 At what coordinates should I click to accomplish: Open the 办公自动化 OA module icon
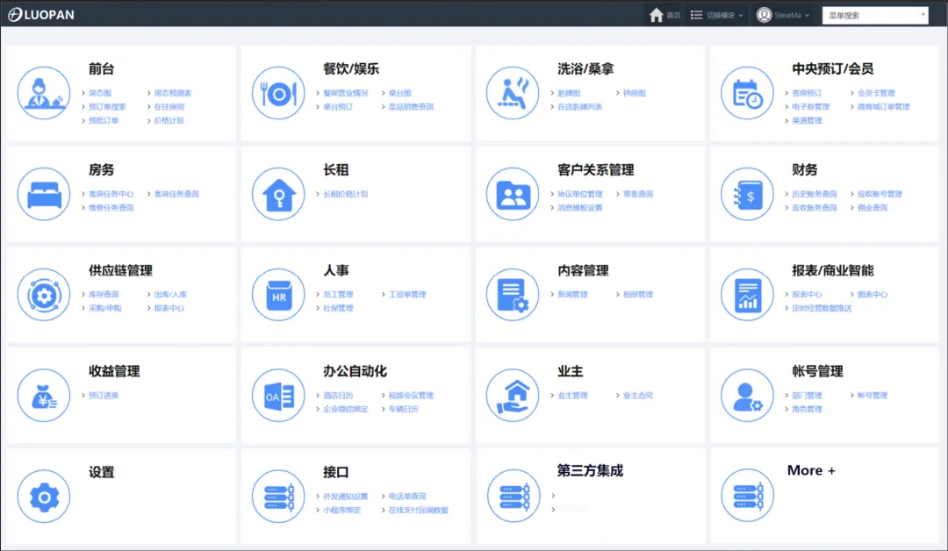click(278, 395)
